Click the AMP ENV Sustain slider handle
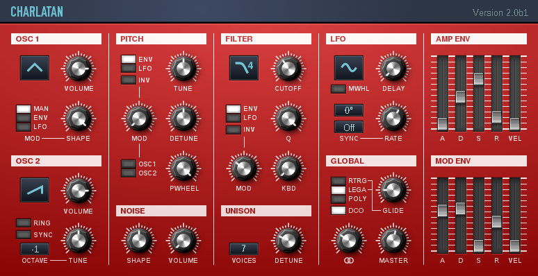Viewport: 538px width, 276px height. click(479, 79)
